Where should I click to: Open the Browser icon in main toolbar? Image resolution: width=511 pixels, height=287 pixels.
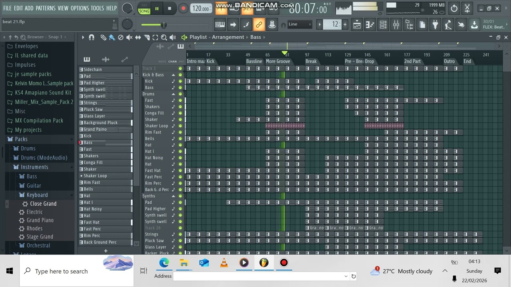[x=409, y=25]
